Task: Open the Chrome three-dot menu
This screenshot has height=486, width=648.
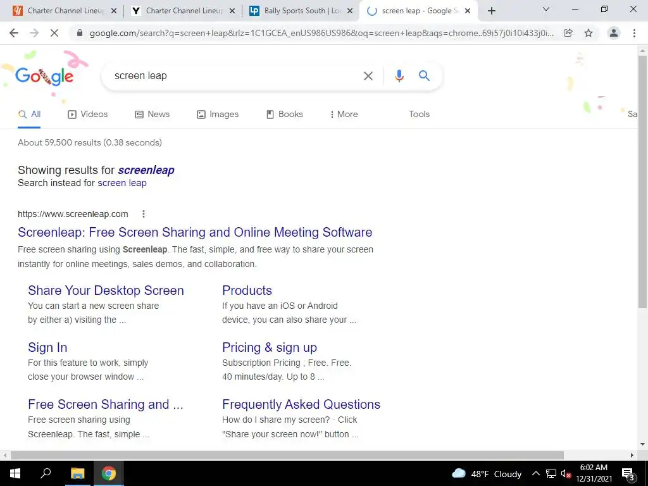Action: click(634, 33)
